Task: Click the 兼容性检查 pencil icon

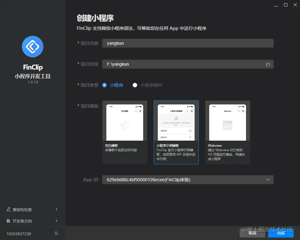Action: pyautogui.click(x=9, y=210)
